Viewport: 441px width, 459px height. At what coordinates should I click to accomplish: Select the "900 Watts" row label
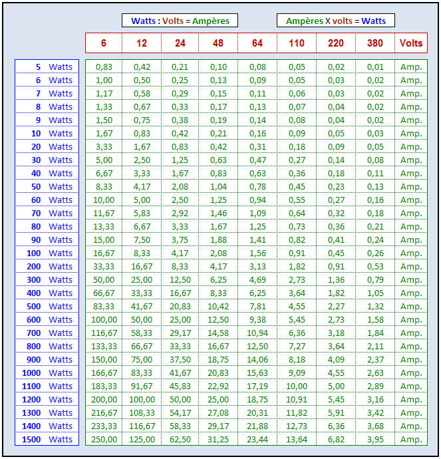tap(47, 360)
